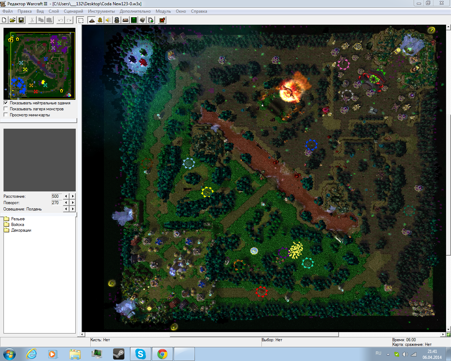
Task: Switch Освещение to previous setting
Action: coord(66,209)
